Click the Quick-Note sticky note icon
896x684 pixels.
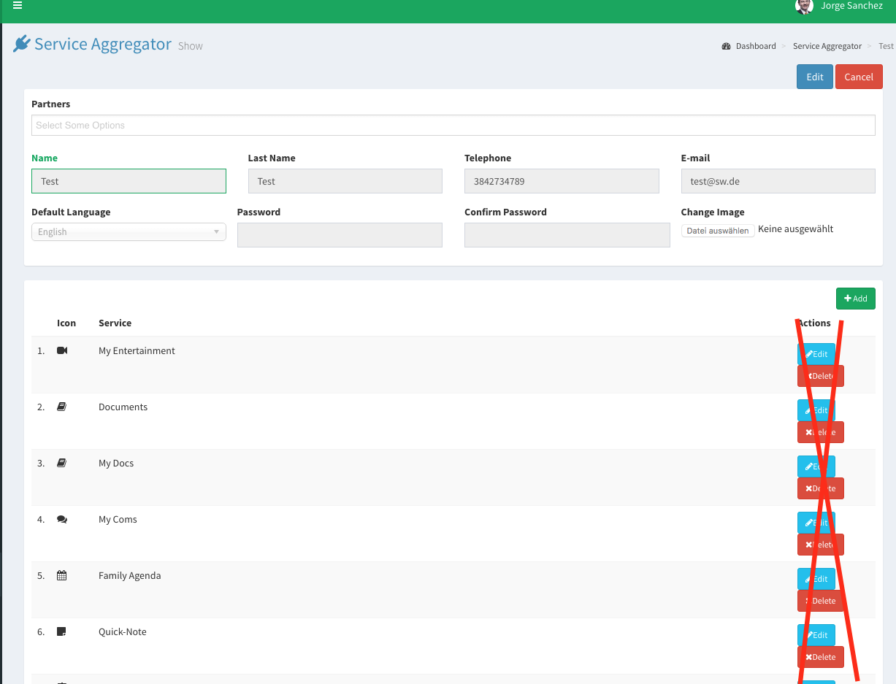coord(62,632)
